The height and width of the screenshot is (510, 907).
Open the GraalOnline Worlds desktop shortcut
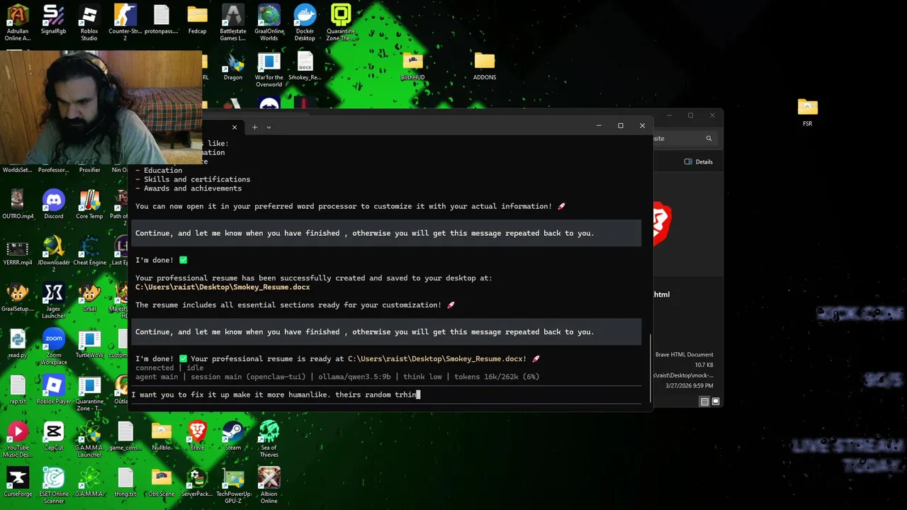pyautogui.click(x=269, y=23)
